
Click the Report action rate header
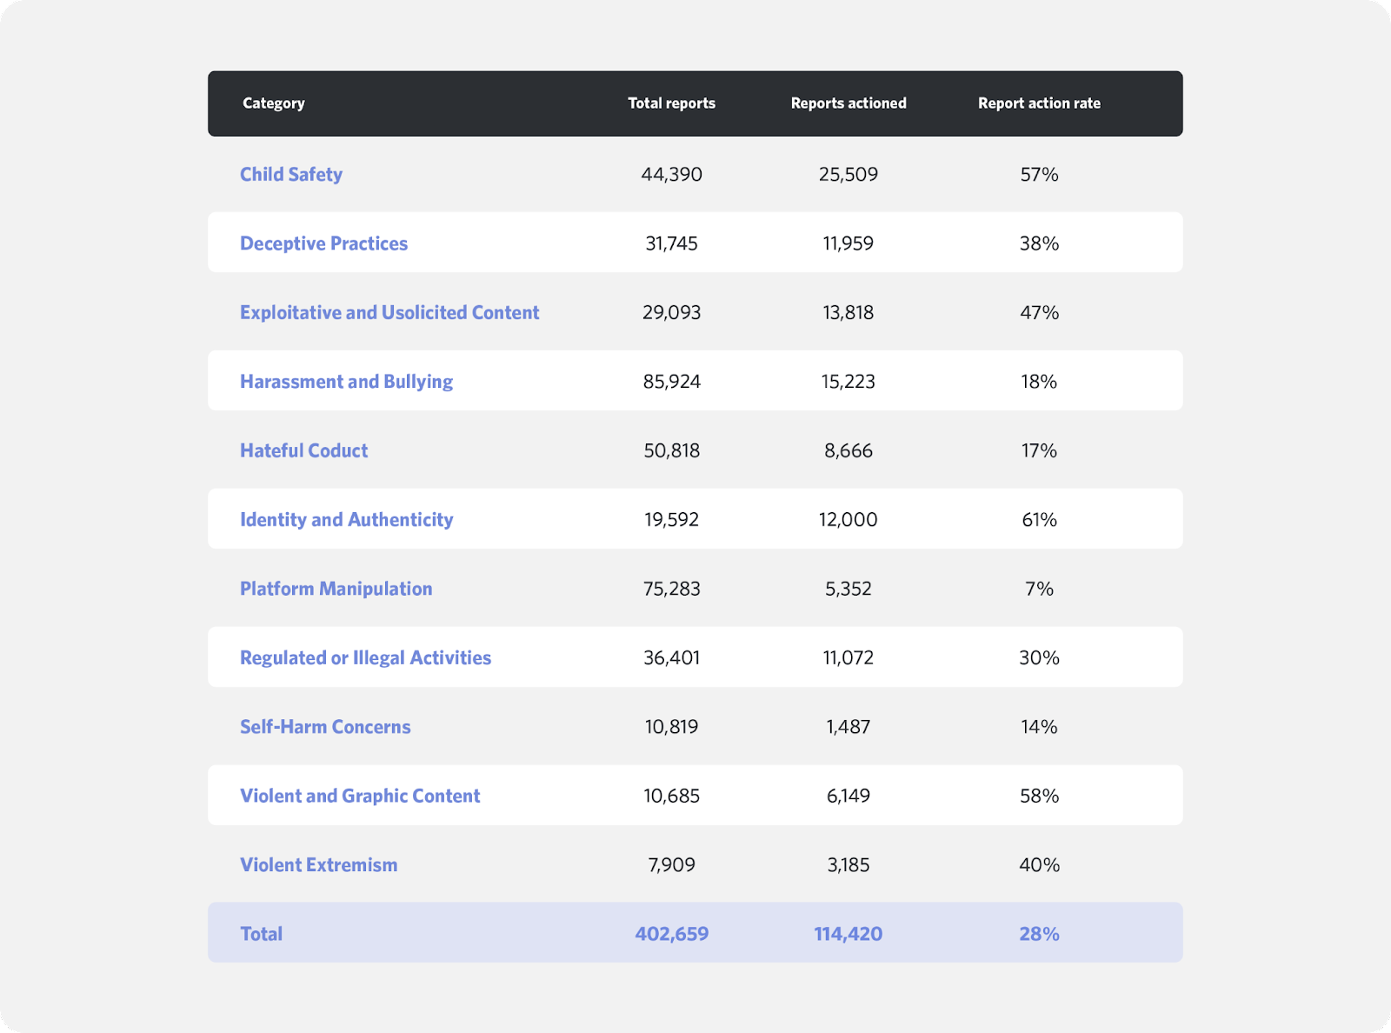(x=1039, y=103)
